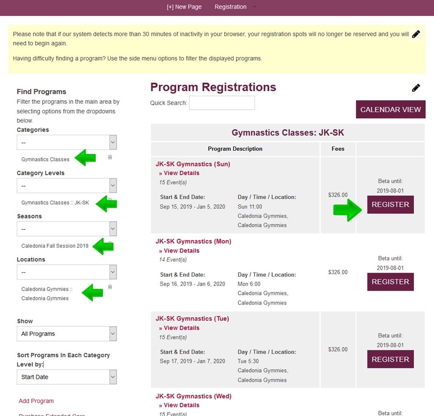Expand the Locations dropdown
This screenshot has width=434, height=416.
pos(67,272)
